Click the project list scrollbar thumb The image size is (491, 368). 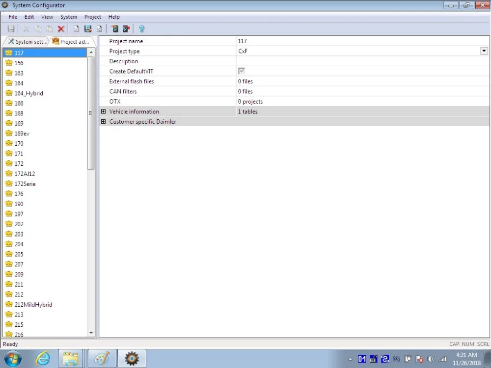(91, 113)
